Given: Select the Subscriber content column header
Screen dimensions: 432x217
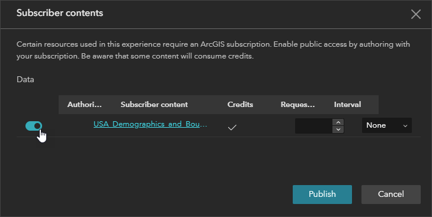Looking at the screenshot, I should [154, 105].
